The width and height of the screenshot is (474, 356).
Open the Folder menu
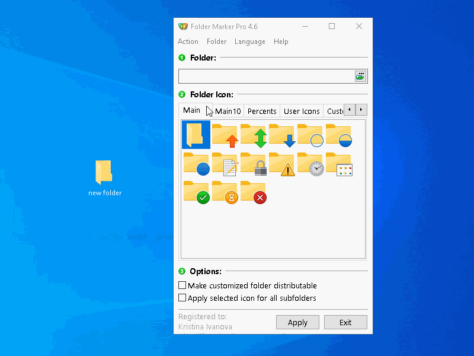(216, 42)
